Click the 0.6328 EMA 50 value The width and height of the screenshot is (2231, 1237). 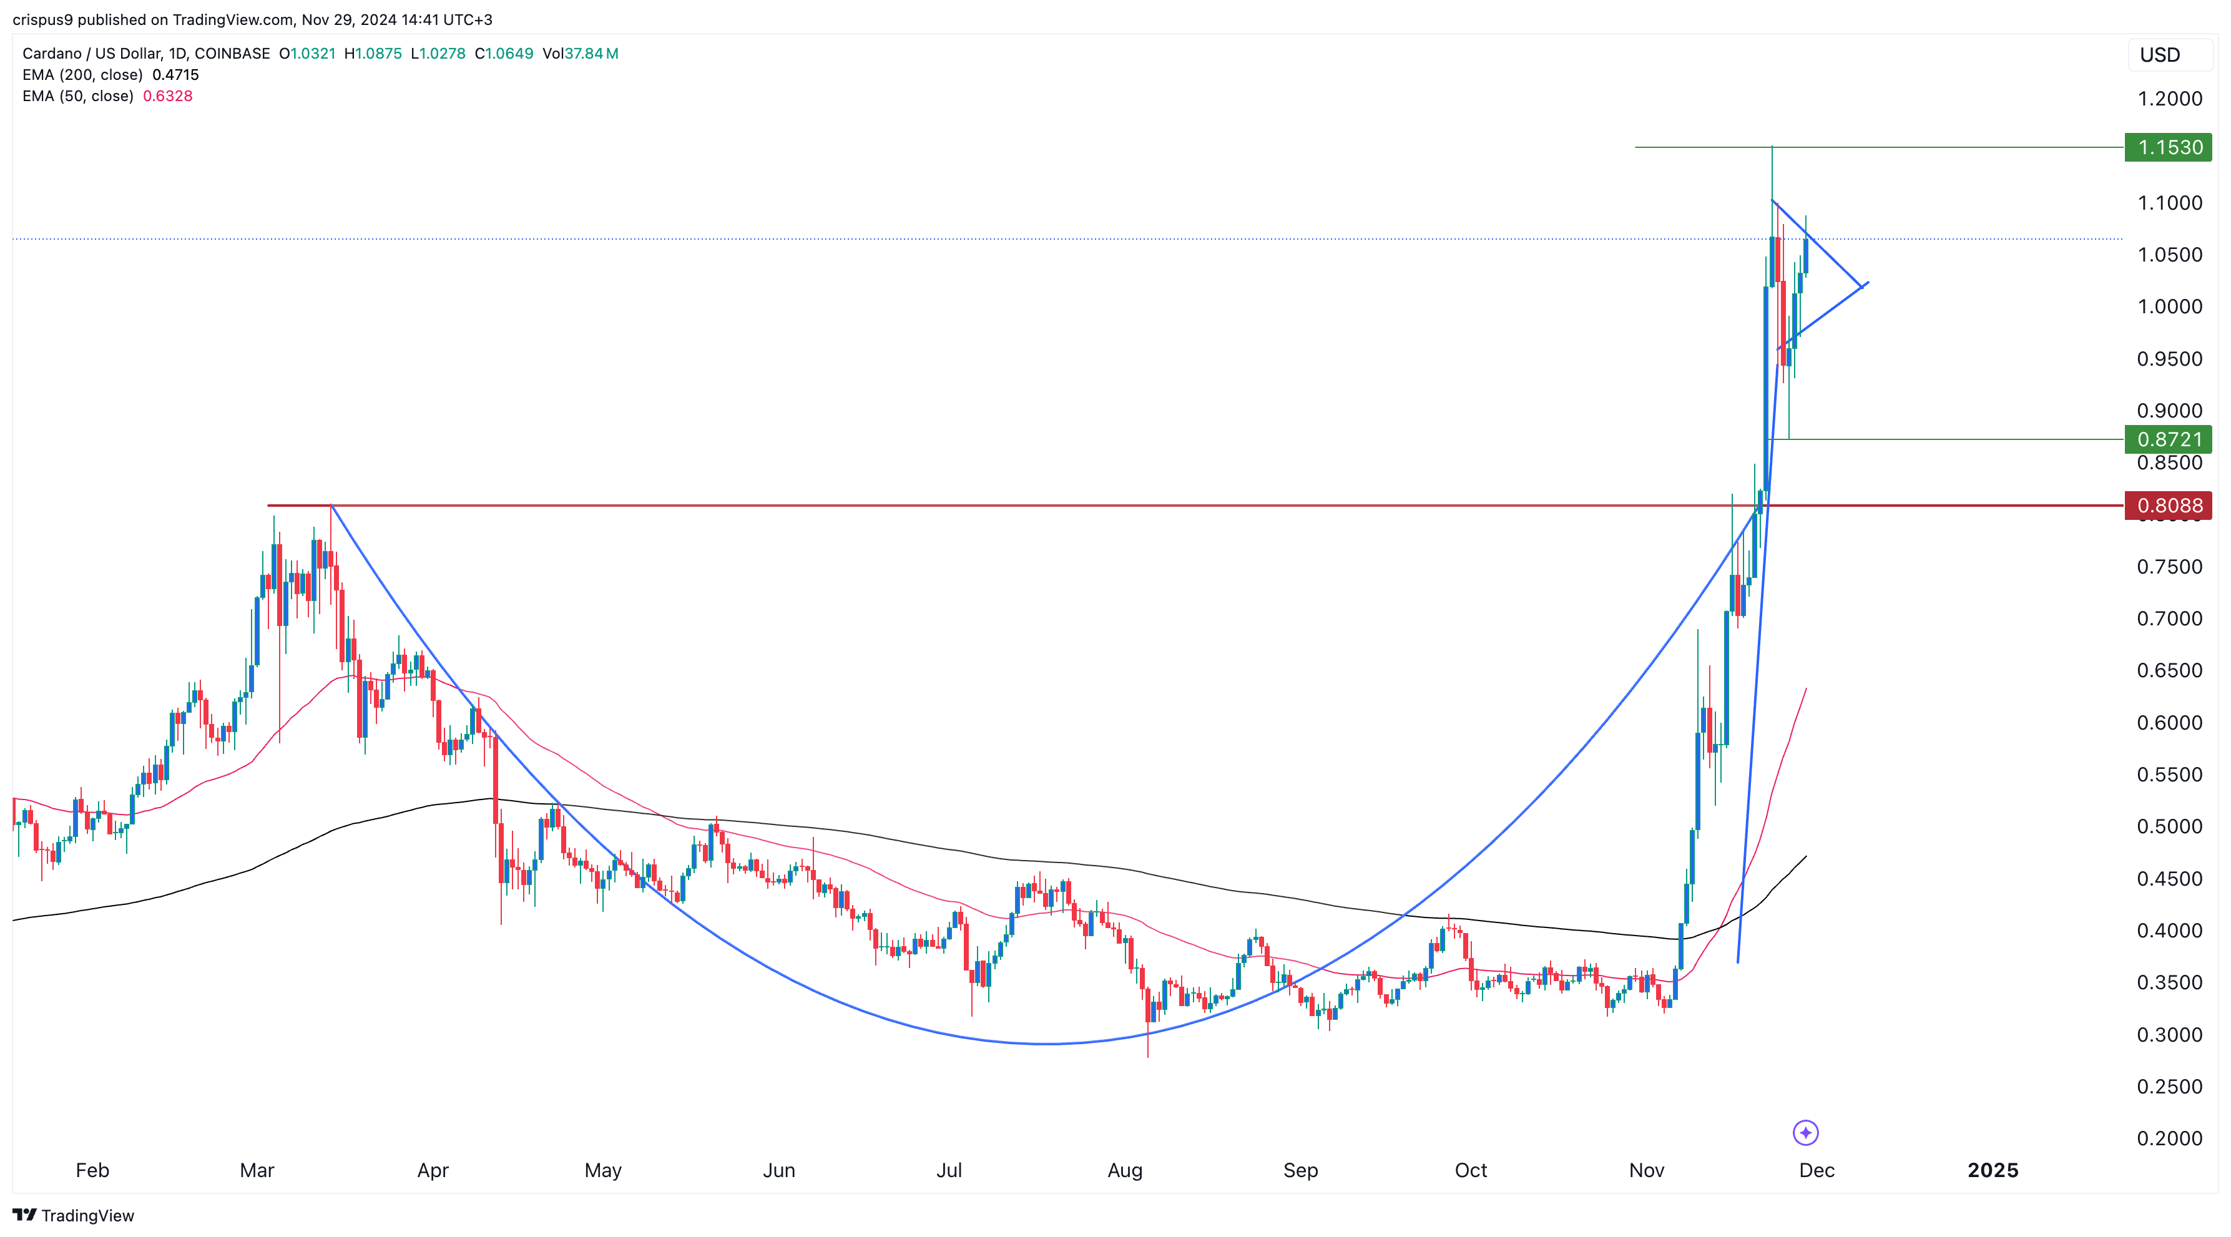(168, 96)
